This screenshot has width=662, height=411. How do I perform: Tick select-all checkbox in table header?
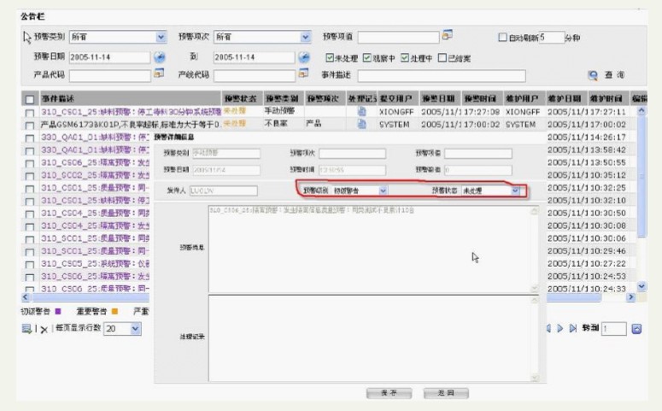[x=30, y=99]
